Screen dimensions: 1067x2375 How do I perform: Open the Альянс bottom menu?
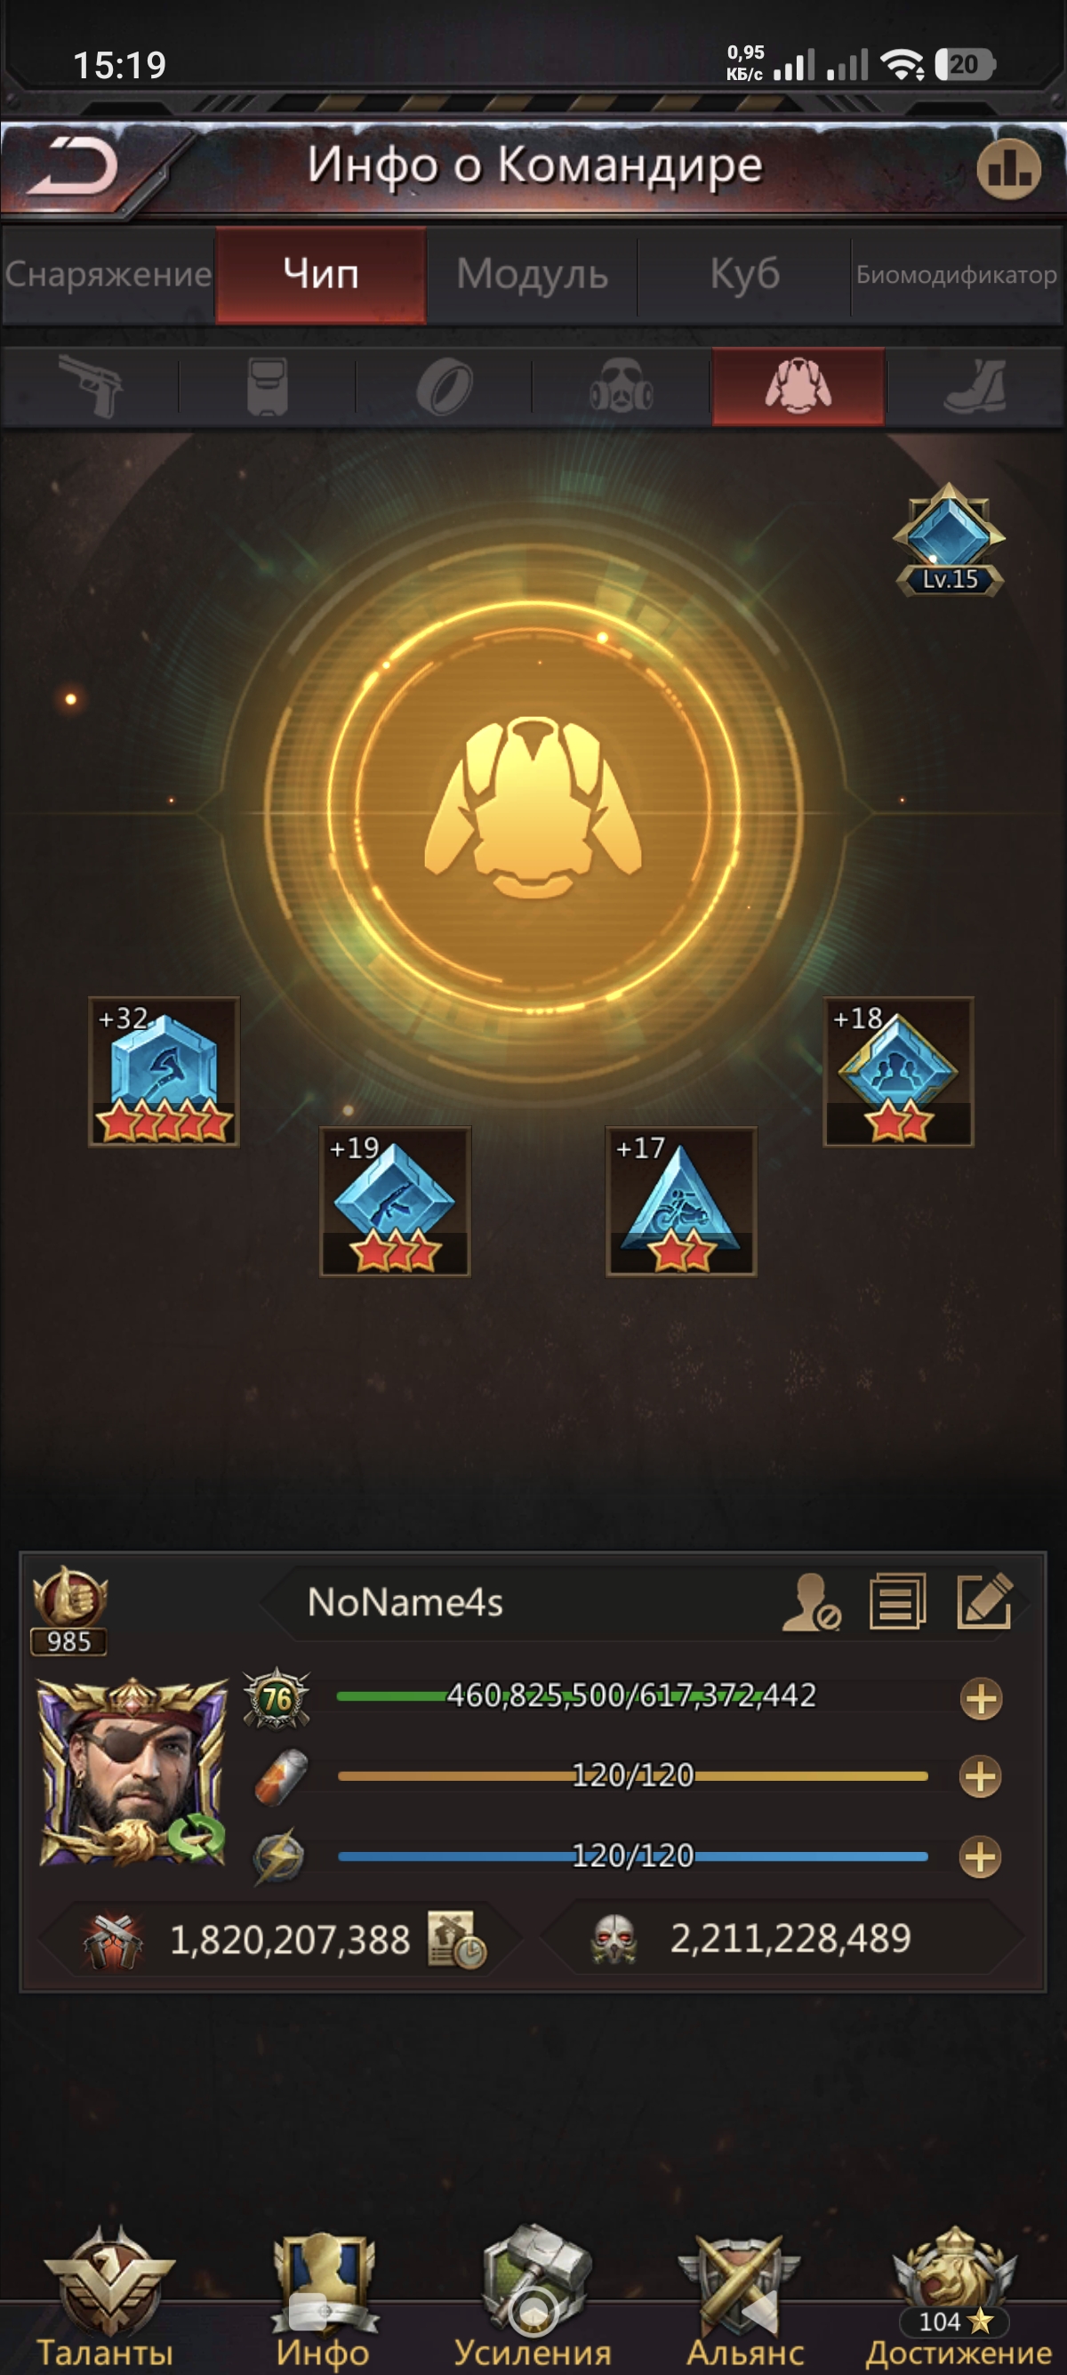tap(744, 2299)
